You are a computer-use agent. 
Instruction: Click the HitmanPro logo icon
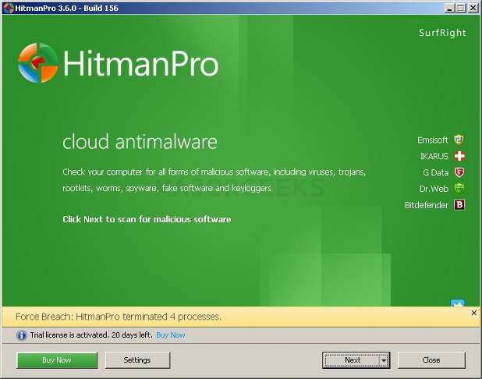point(38,62)
